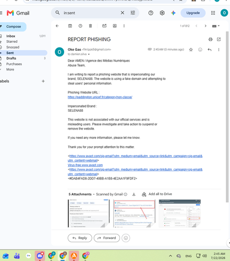Click the Forward button

pos(107,238)
